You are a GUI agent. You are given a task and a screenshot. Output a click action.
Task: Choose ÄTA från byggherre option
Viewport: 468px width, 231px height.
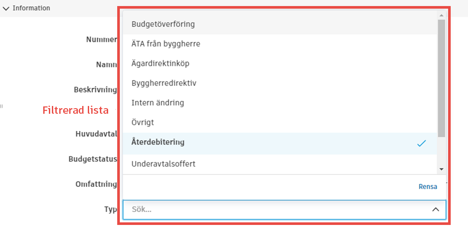point(166,44)
